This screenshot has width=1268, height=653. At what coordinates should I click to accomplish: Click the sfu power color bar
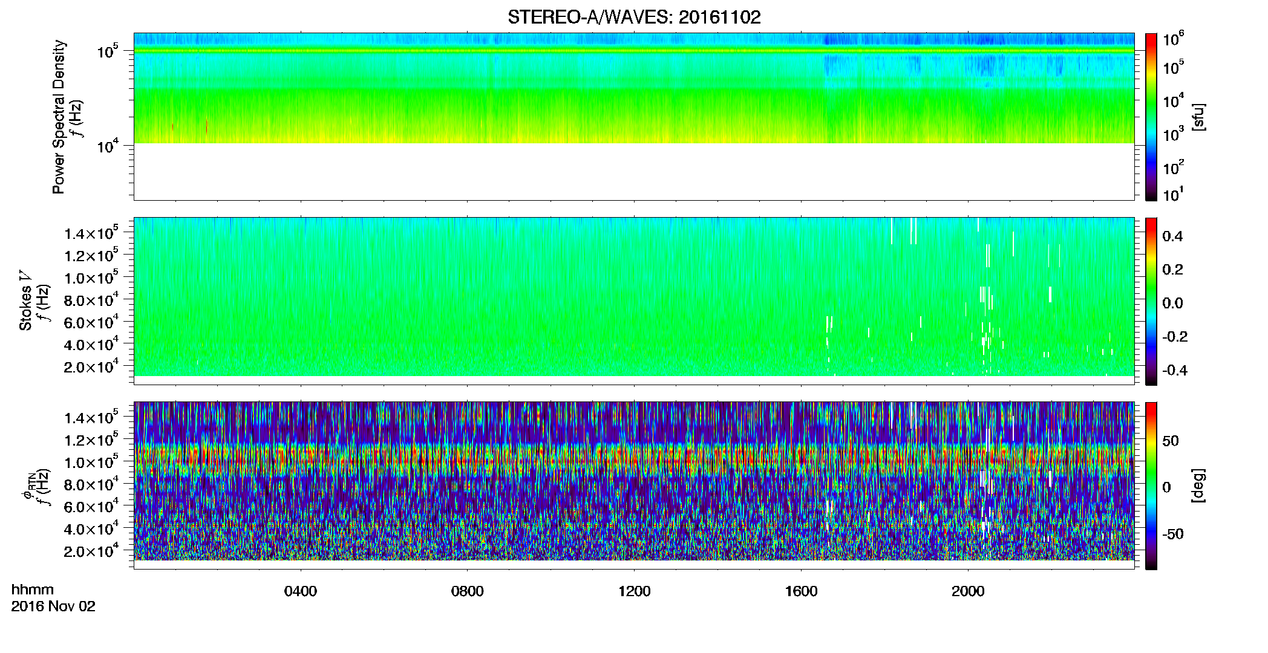point(1151,117)
